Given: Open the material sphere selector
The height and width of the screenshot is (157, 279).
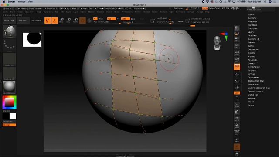Looking at the screenshot, I should [10, 87].
